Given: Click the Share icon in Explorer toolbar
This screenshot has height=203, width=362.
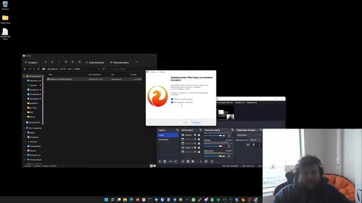Looking at the screenshot, I should (72, 62).
